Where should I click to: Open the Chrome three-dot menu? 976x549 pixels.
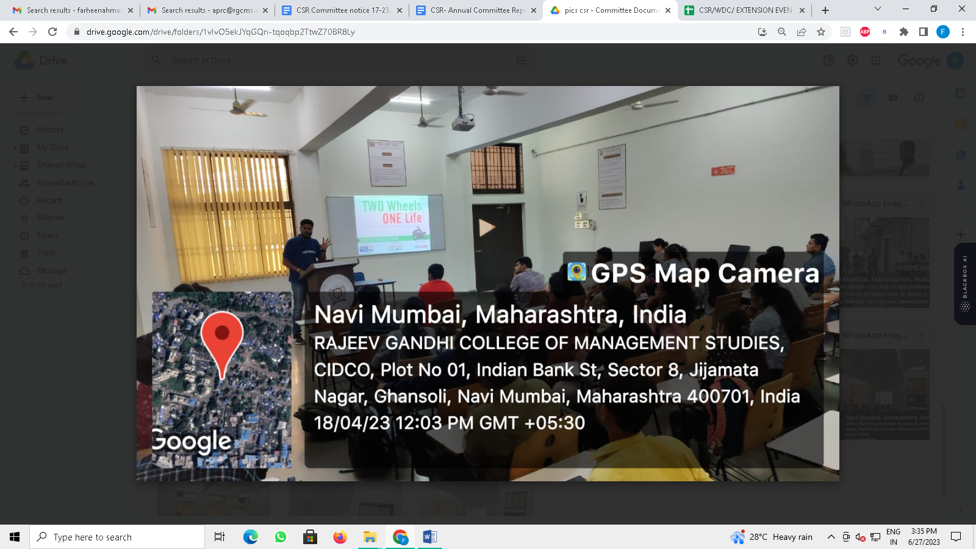click(x=963, y=32)
